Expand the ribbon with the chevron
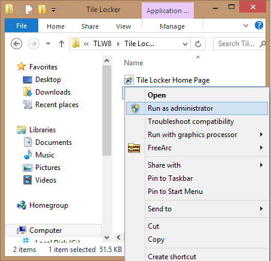Screen dimensions: 271x261 [x=246, y=25]
